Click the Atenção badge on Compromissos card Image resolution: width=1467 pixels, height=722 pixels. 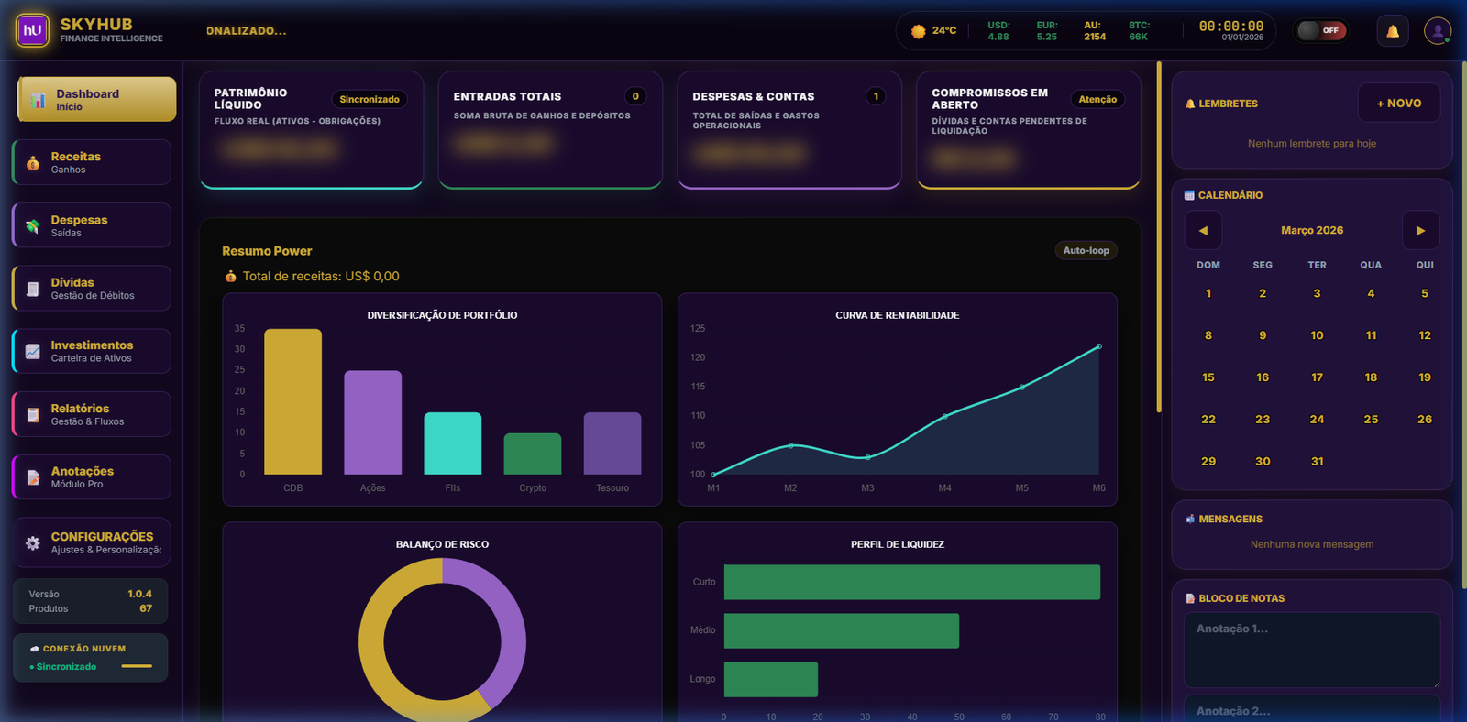point(1097,99)
